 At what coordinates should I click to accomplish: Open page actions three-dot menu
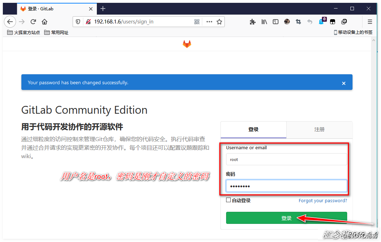click(x=209, y=22)
